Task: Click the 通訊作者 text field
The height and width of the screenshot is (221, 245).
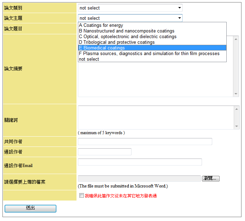Action: coord(104,152)
